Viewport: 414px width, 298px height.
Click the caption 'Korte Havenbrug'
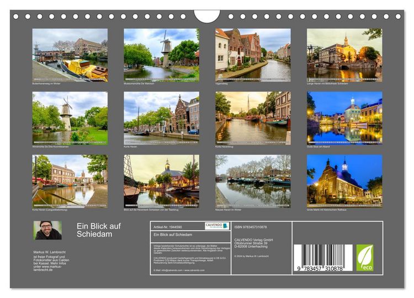pyautogui.click(x=224, y=146)
